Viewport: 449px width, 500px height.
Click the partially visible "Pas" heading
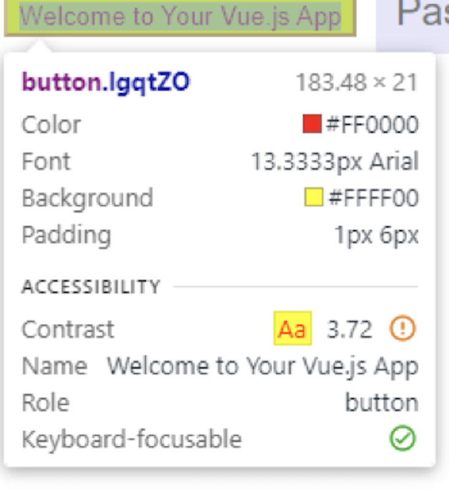point(421,15)
